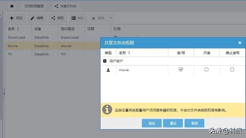This screenshot has height=138, width=246.
Task: Click the user icon for movie
Action: 108,70
